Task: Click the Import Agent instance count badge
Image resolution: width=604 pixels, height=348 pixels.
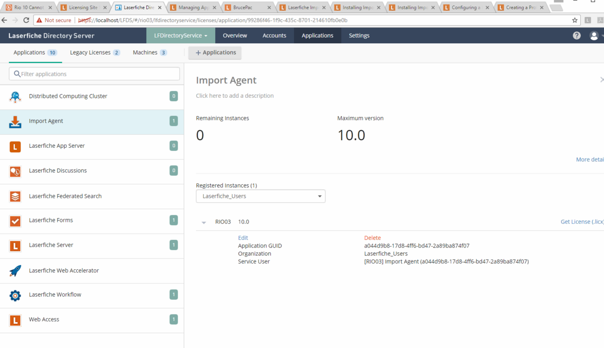Action: pyautogui.click(x=174, y=121)
